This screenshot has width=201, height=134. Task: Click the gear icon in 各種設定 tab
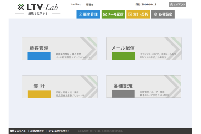[155, 14]
